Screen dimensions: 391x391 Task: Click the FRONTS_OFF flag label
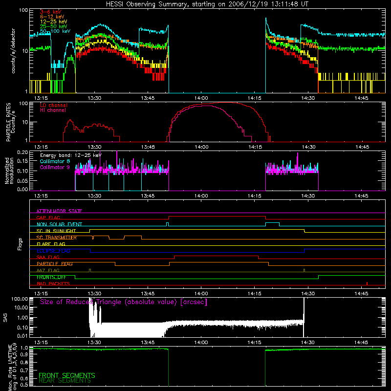point(51,277)
